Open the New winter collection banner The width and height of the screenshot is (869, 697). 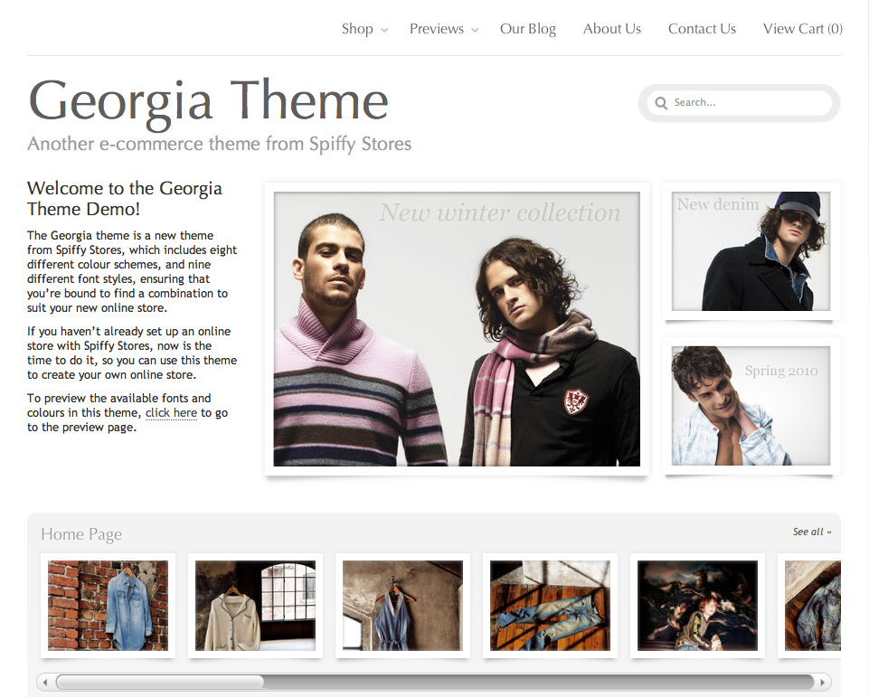pos(457,329)
